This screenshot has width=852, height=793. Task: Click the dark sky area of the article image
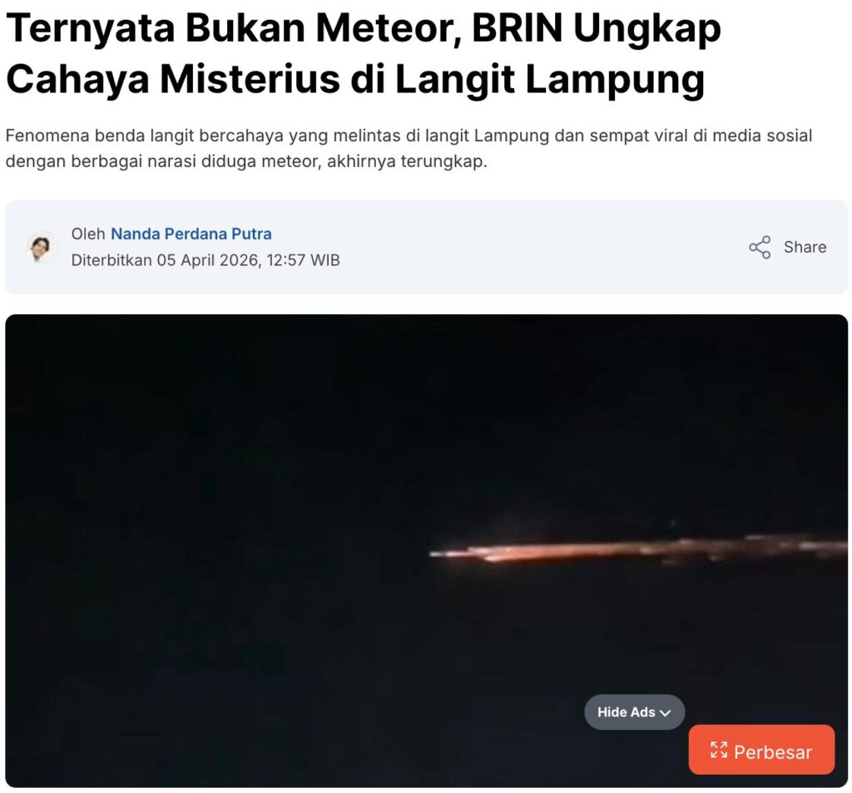(272, 434)
